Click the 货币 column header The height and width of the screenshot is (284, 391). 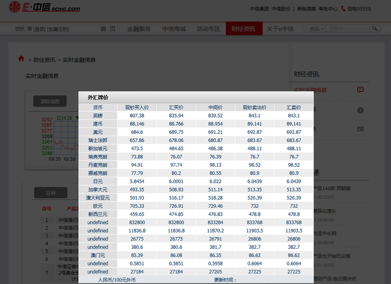[98, 107]
